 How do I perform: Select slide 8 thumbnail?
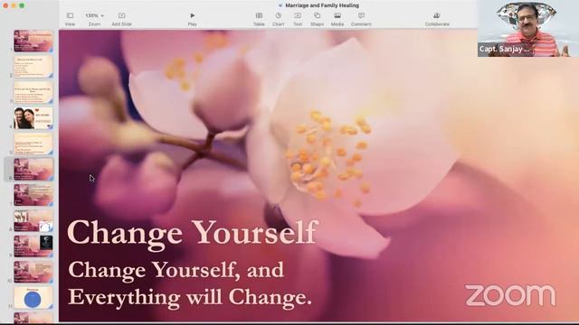33,220
